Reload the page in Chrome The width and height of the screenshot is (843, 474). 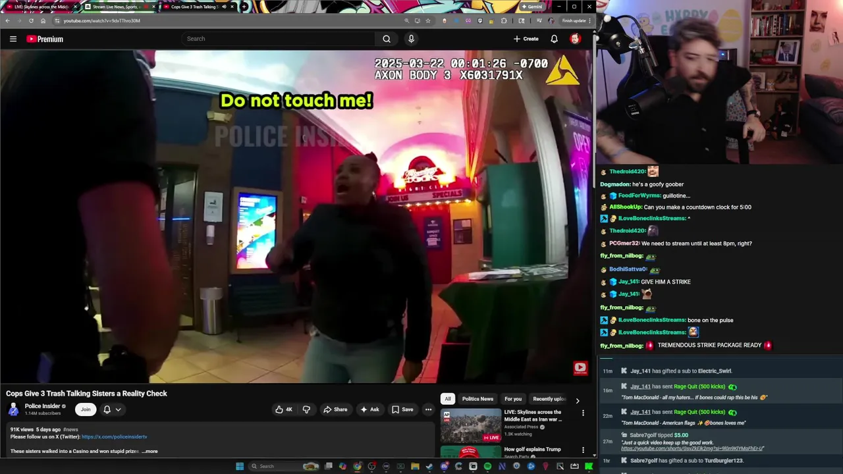pos(31,20)
